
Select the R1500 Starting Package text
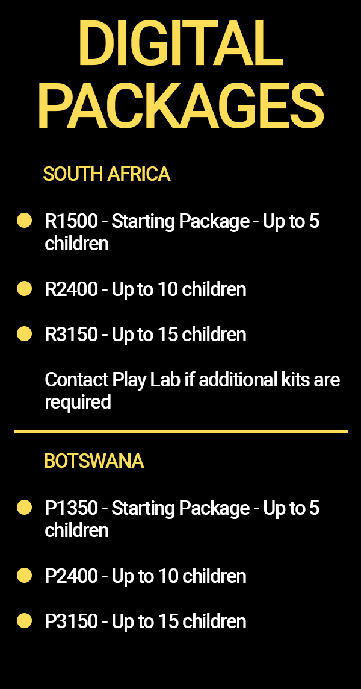tap(182, 233)
